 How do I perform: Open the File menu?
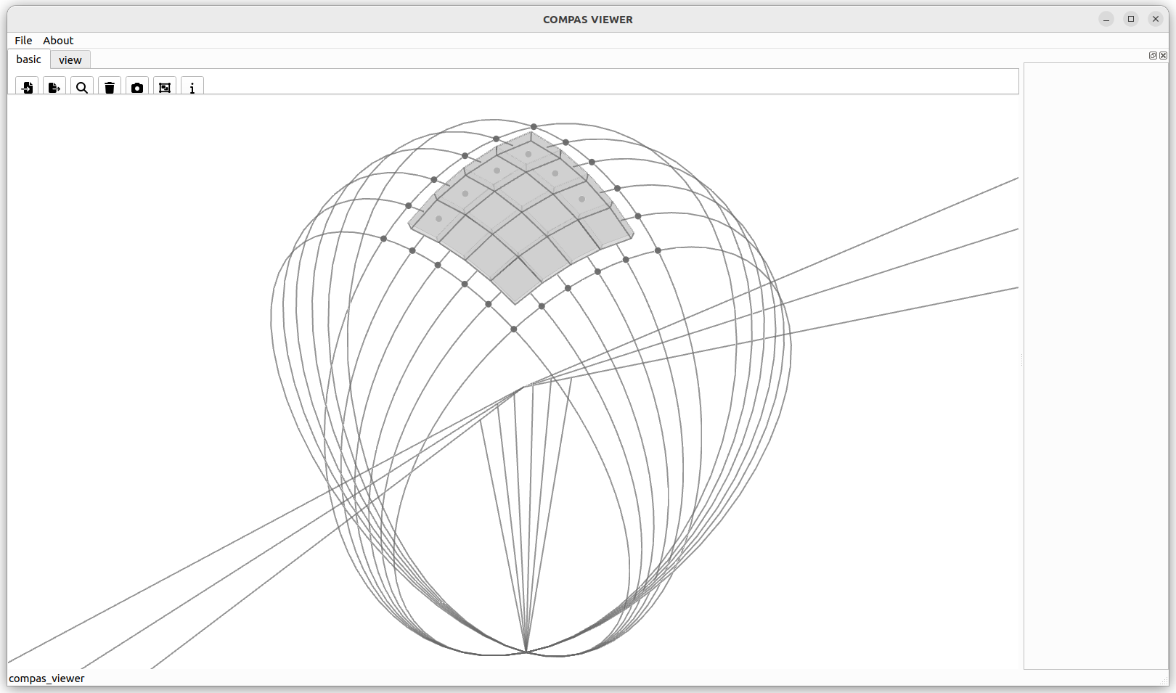[x=23, y=41]
